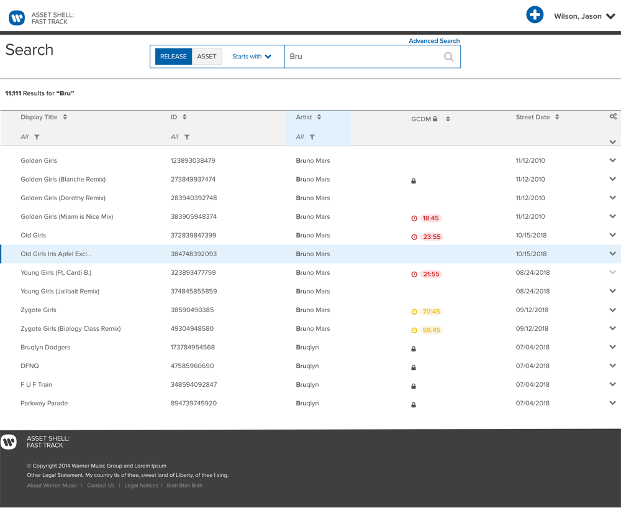Select the RELEASE tab
This screenshot has width=621, height=508.
(x=173, y=56)
